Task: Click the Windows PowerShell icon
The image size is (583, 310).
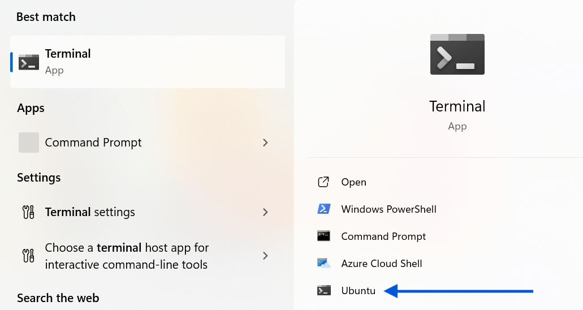Action: tap(323, 209)
